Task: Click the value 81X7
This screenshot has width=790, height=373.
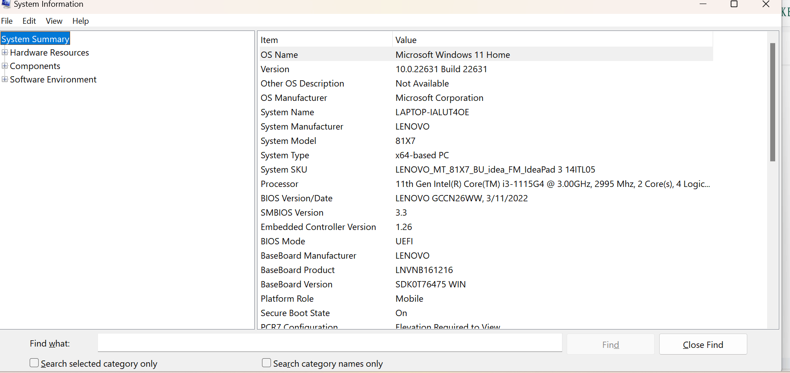Action: [405, 141]
